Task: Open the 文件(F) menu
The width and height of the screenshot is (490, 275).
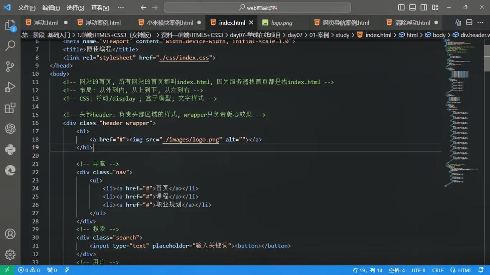Action: click(x=26, y=8)
